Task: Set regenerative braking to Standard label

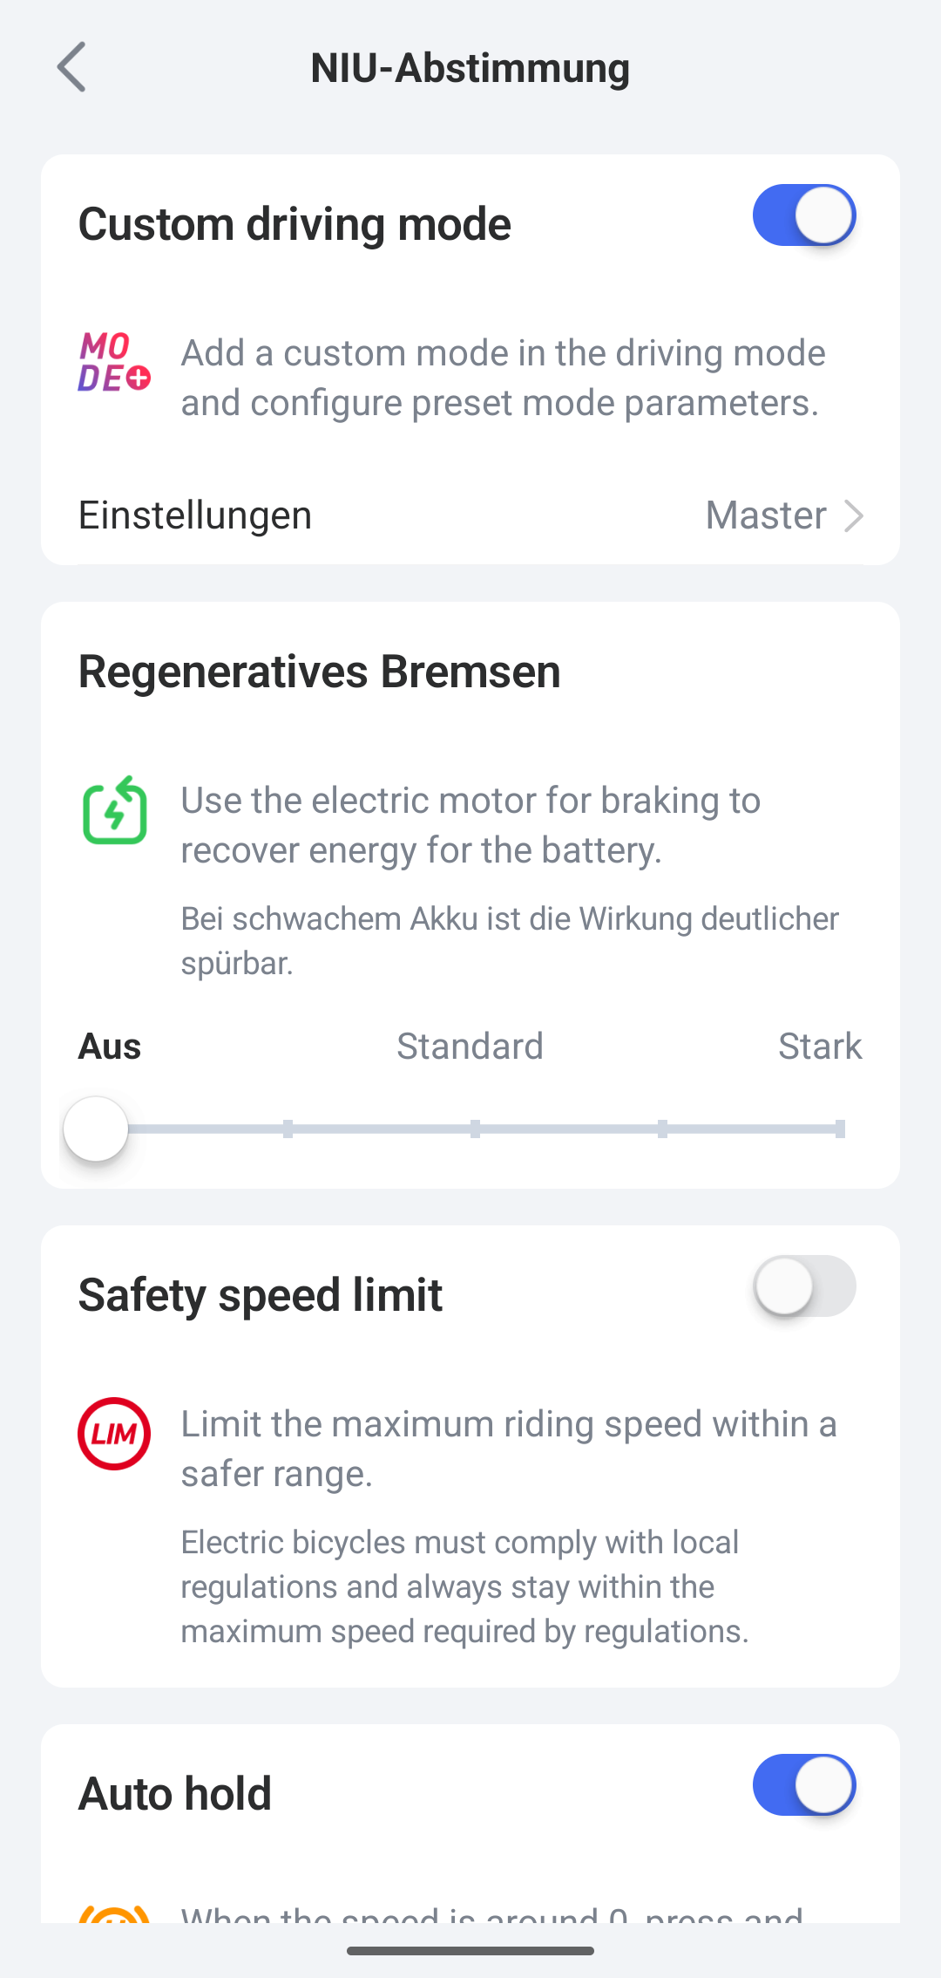Action: [470, 1046]
